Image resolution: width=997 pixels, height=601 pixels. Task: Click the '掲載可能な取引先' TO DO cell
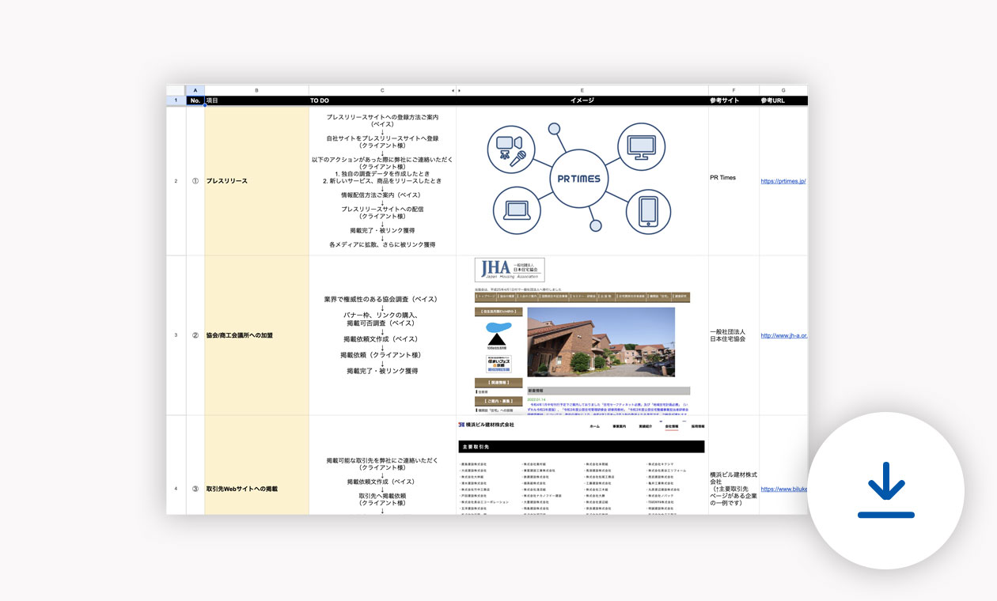point(382,465)
